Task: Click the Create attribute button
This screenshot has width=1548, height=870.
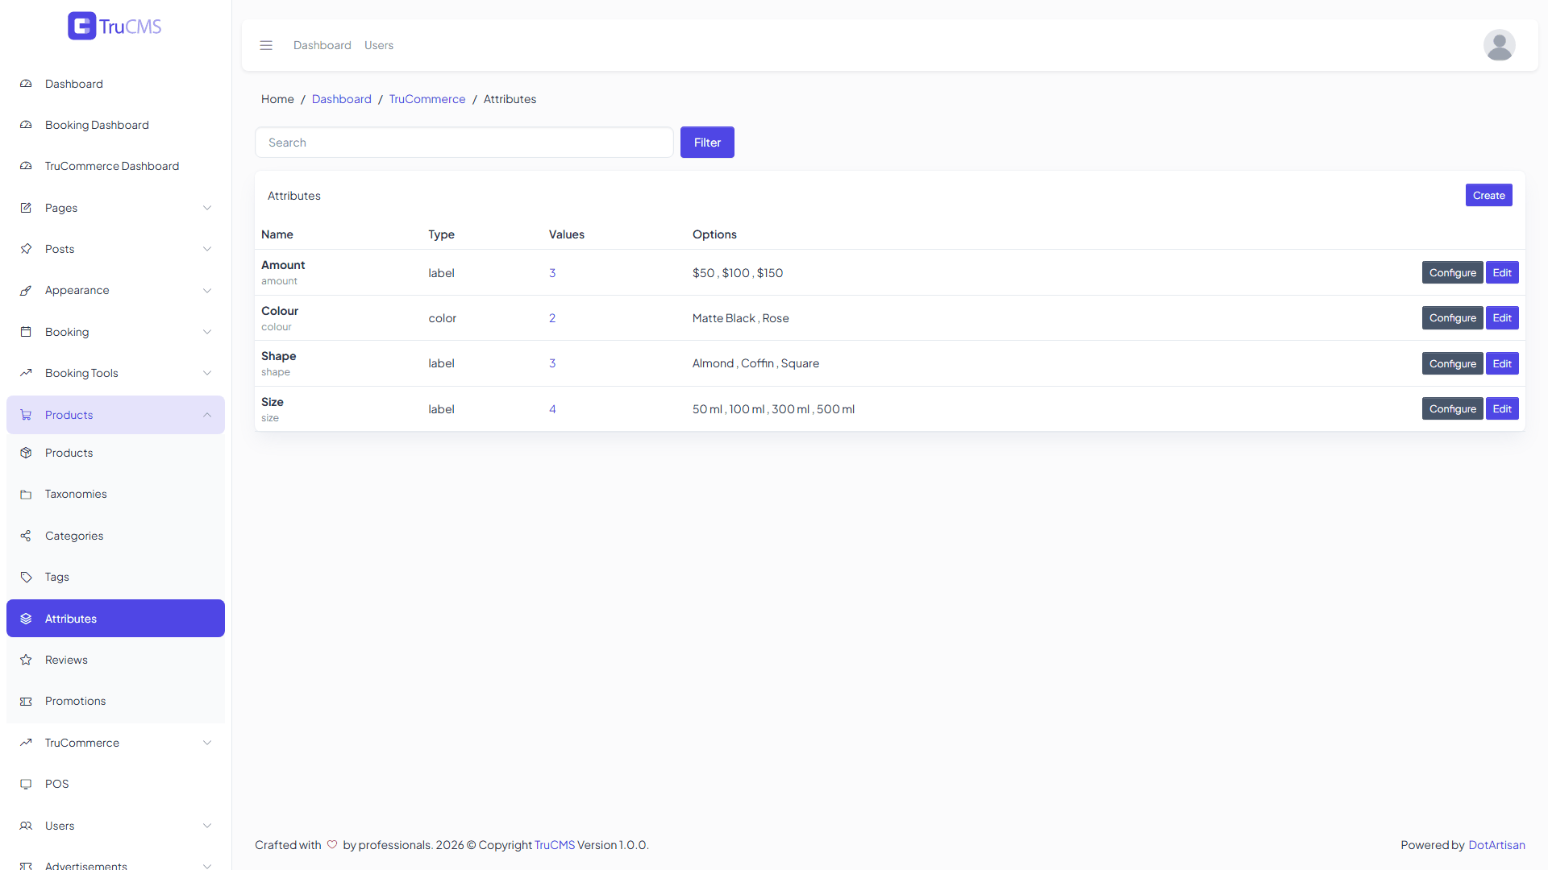Action: 1488,195
